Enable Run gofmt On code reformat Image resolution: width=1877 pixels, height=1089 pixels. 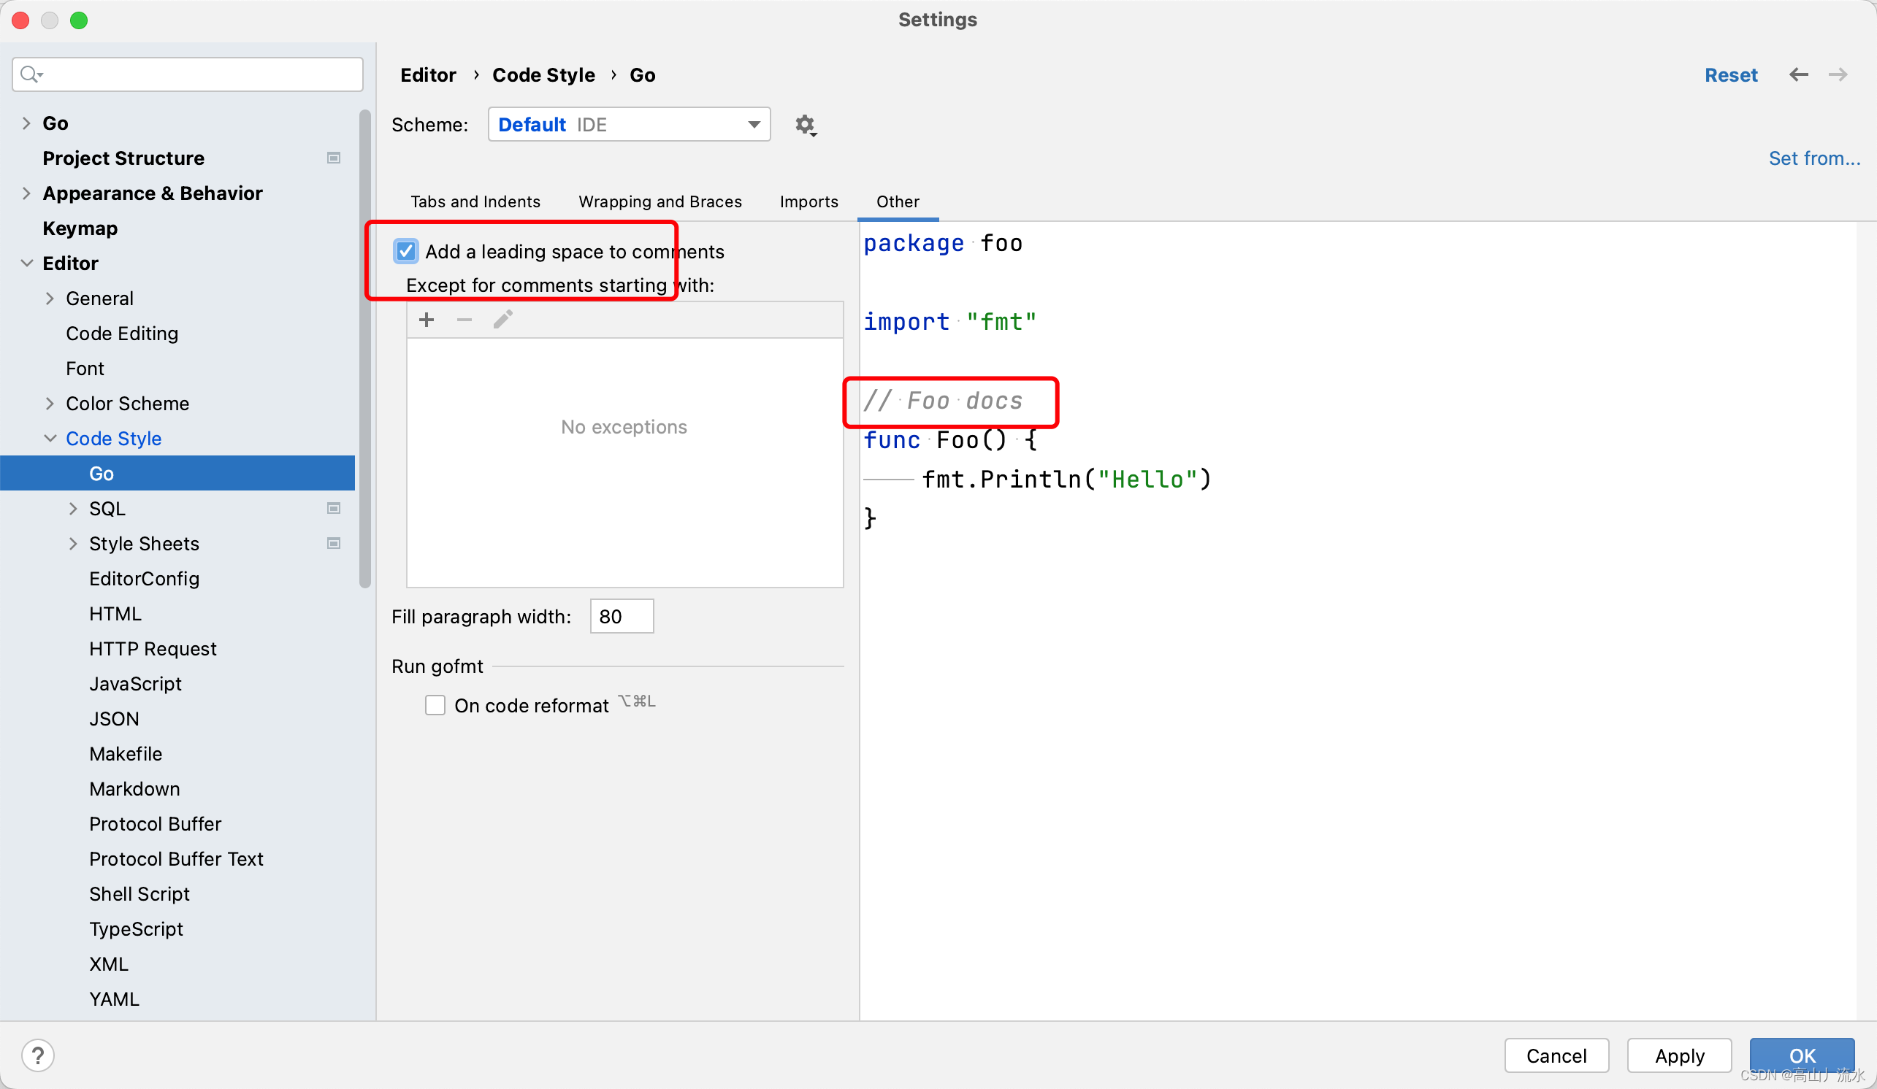435,705
